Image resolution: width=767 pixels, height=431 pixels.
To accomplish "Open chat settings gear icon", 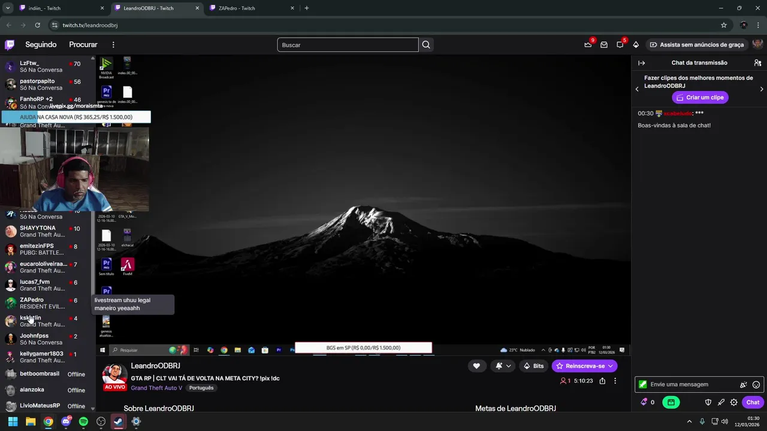I will [733, 402].
